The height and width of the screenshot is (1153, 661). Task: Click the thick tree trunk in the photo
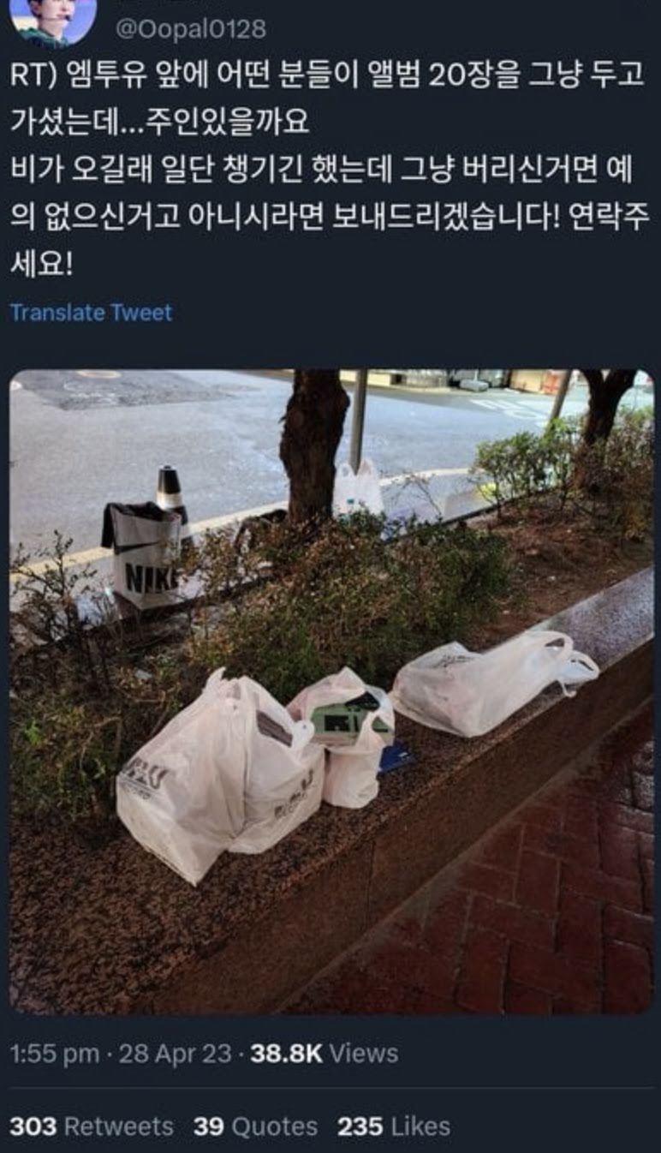313,445
